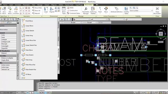Open the Parameters Manager
The width and height of the screenshot is (168, 94).
(x=86, y=10)
